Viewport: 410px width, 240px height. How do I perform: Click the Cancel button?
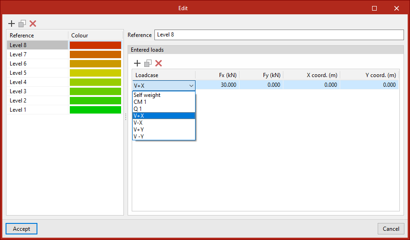click(391, 229)
